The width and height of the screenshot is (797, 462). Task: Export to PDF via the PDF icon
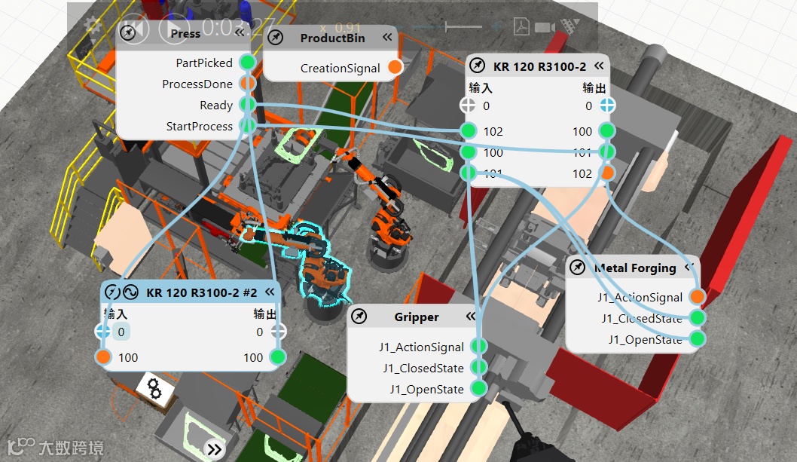pyautogui.click(x=521, y=26)
